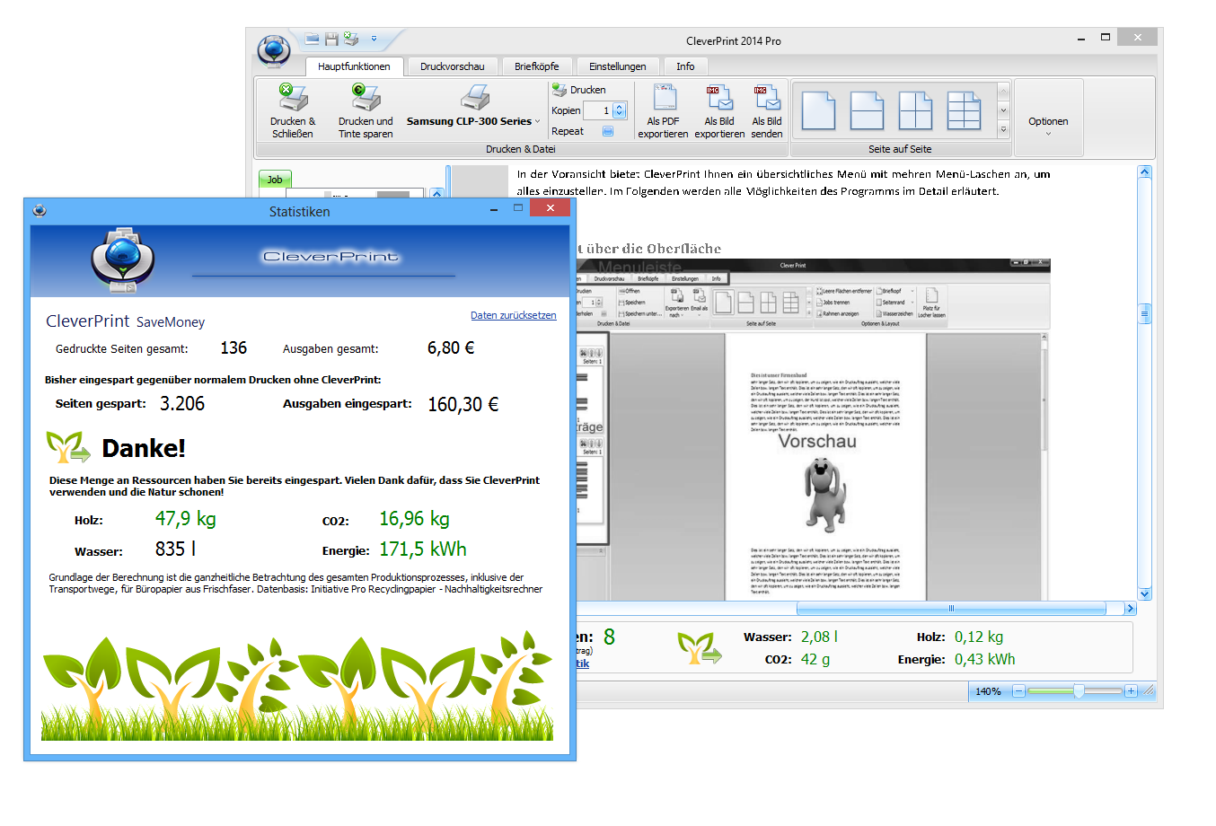Click the '3.206' Seiten gespart value

182,404
